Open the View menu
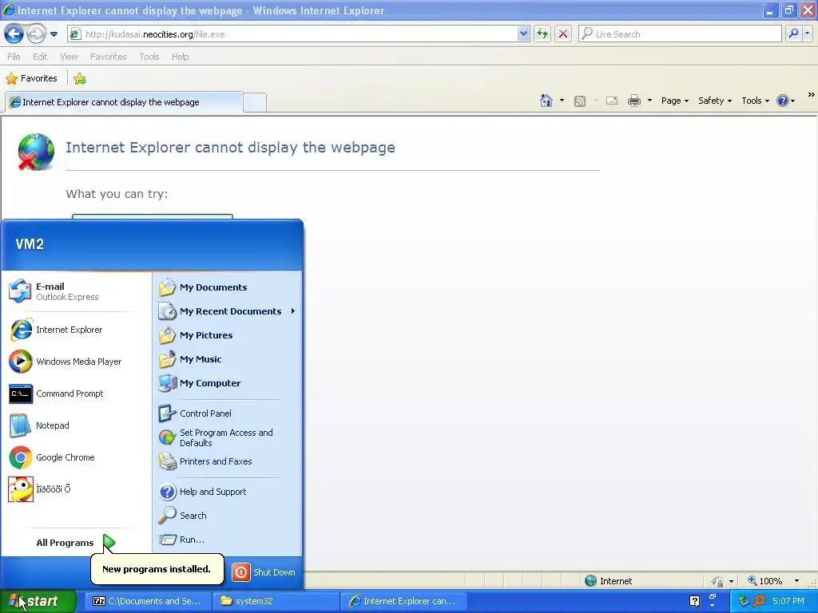The height and width of the screenshot is (613, 818). (x=69, y=57)
